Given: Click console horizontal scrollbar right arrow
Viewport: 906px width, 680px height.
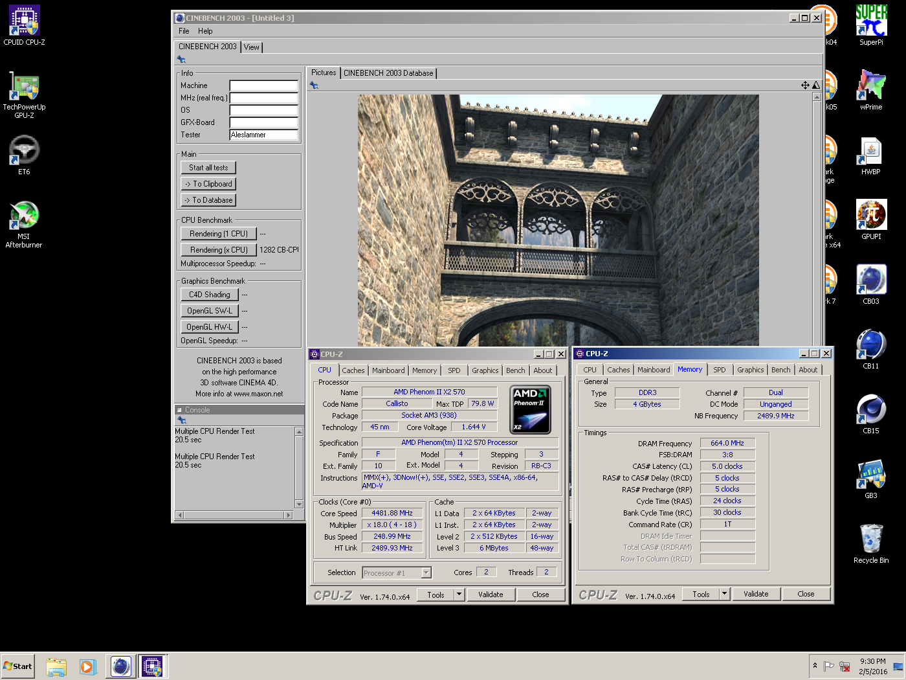Looking at the screenshot, I should click(289, 516).
